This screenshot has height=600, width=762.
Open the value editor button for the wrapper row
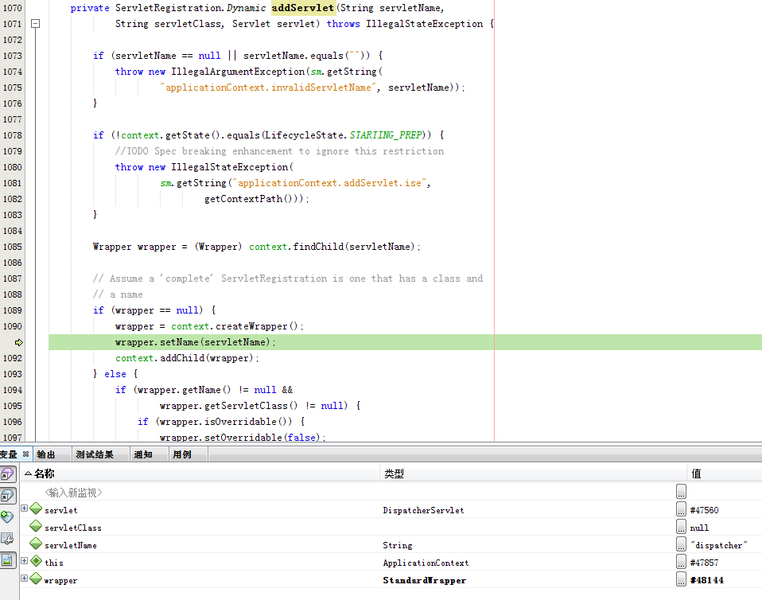[x=682, y=579]
